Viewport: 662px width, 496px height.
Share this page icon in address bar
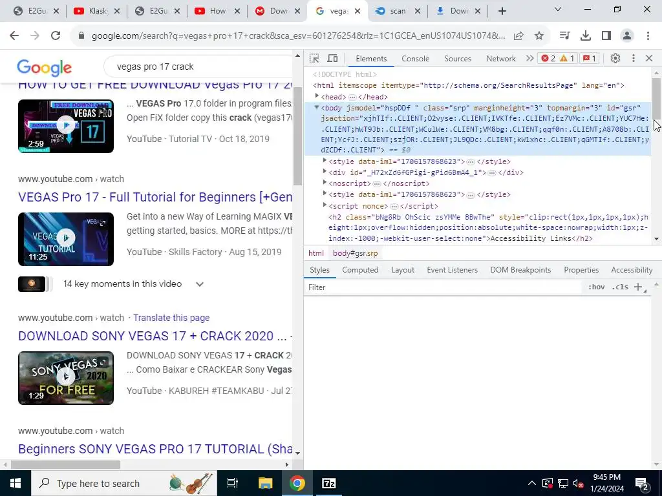coord(518,36)
